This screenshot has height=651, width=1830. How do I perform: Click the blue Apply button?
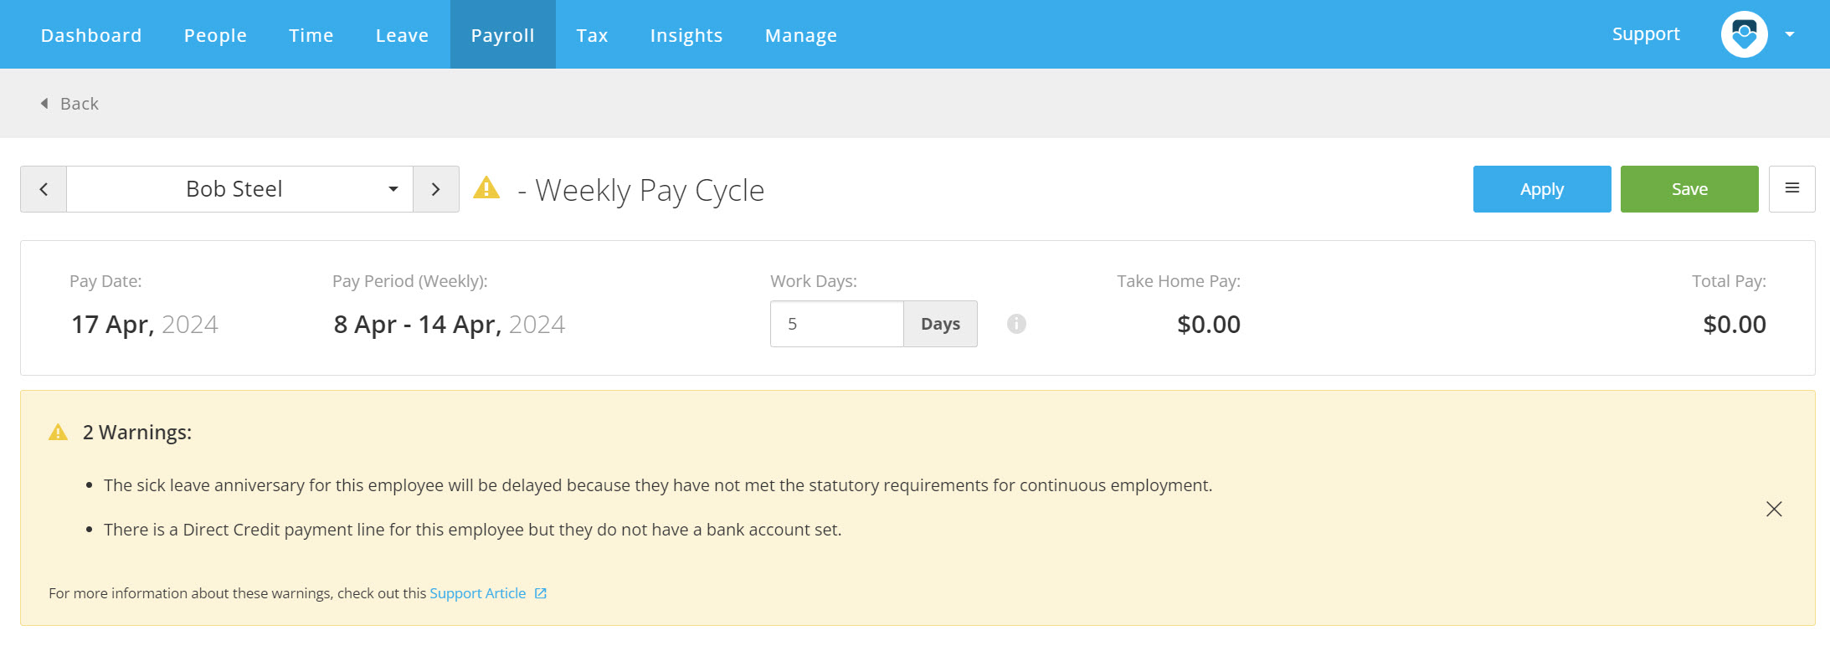pyautogui.click(x=1542, y=189)
